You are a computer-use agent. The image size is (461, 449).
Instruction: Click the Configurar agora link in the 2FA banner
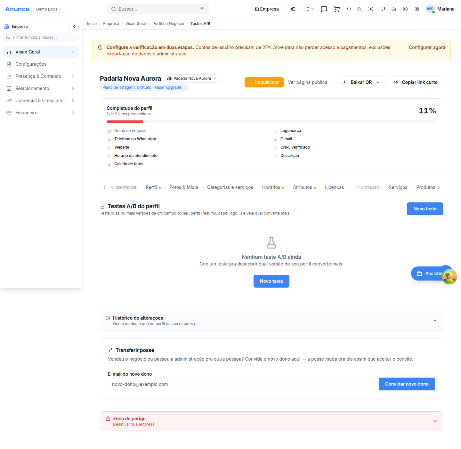click(427, 47)
